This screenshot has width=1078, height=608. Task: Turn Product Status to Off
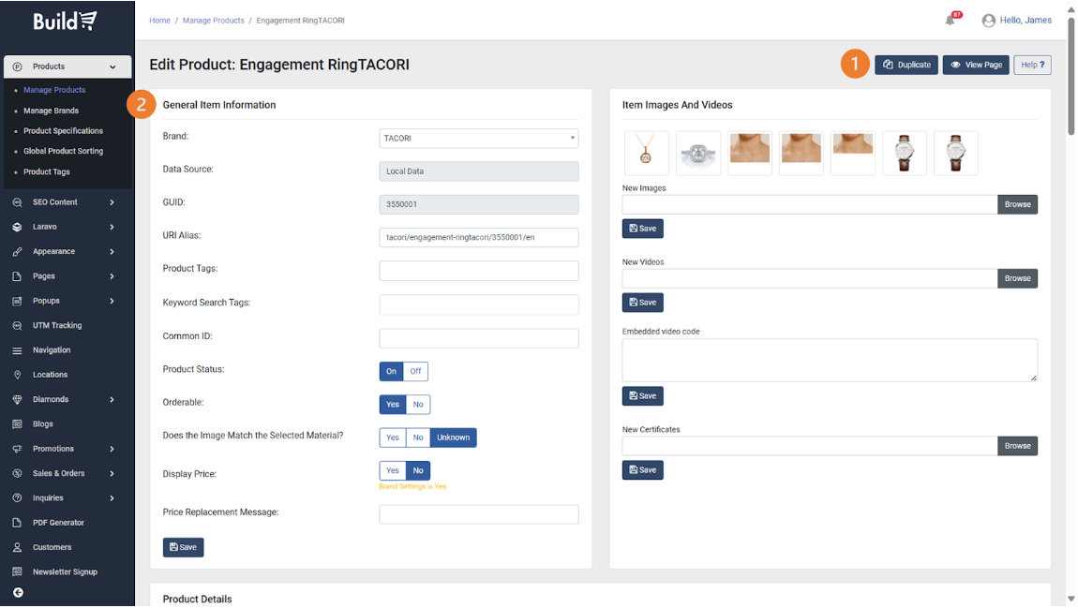click(x=415, y=371)
